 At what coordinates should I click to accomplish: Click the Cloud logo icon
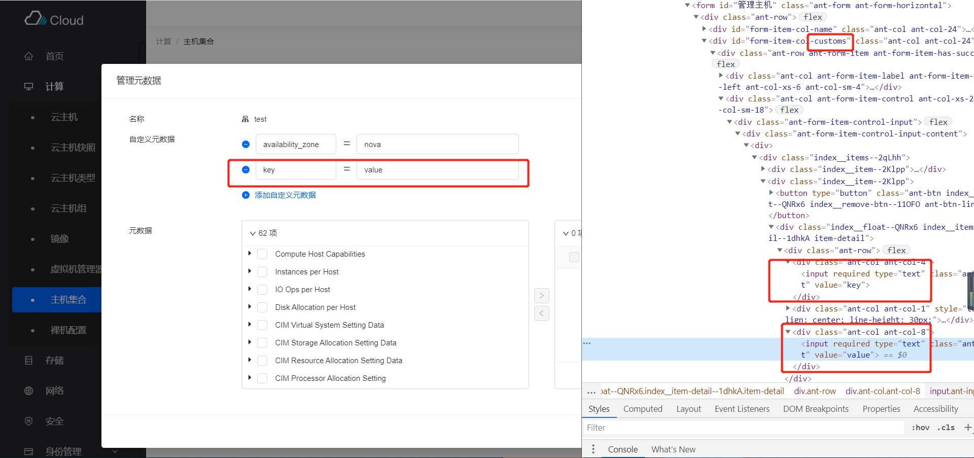click(x=36, y=19)
